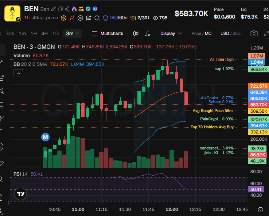
Task: Collapse the indicator legend with up arrow
Action: (x=19, y=73)
